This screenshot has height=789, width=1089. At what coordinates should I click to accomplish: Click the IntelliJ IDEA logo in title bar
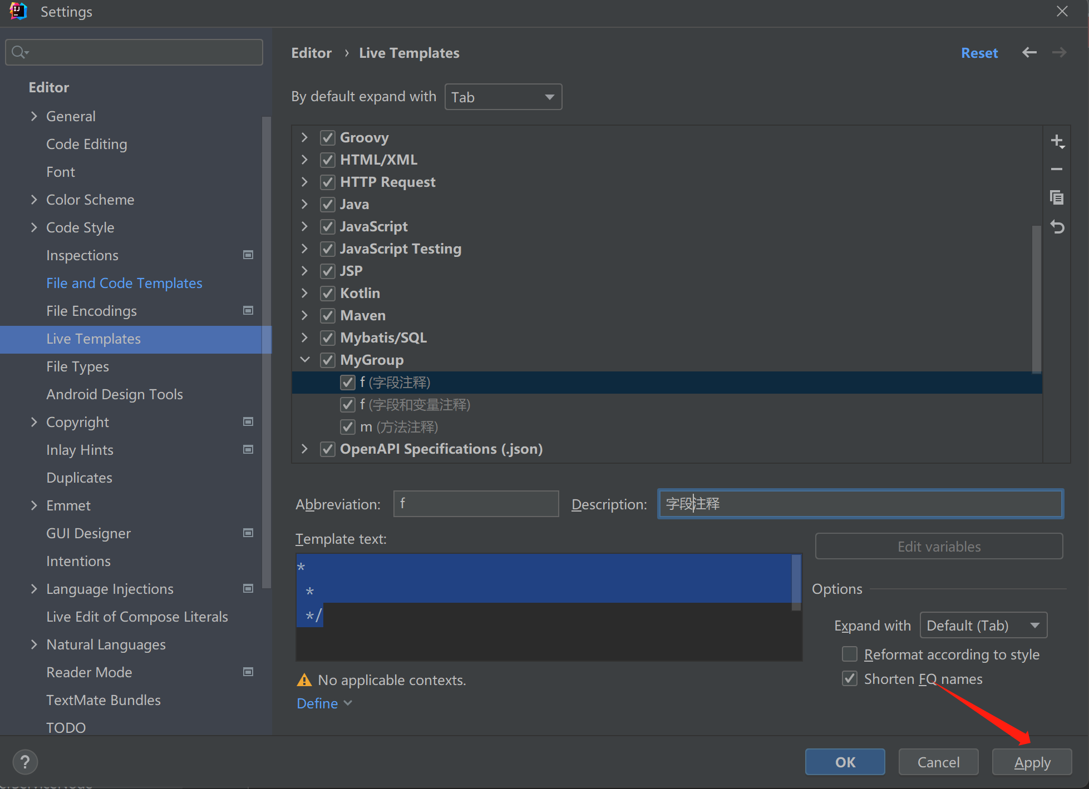(x=18, y=12)
